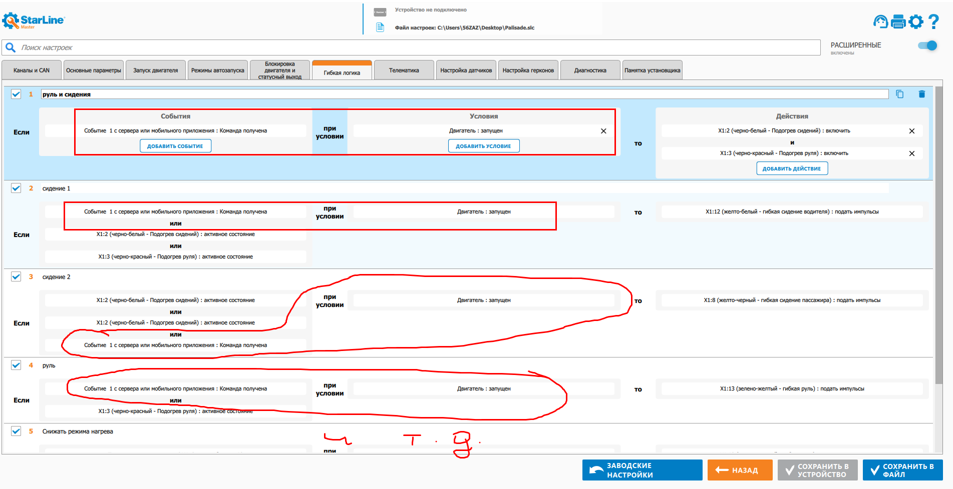
Task: Switch to the Телематика tab
Action: pyautogui.click(x=404, y=70)
